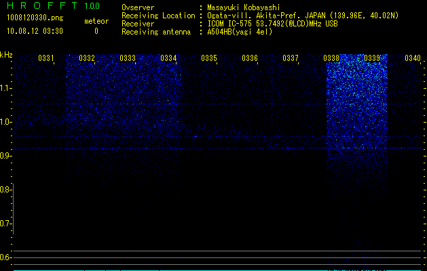Click the 1.1 kHz axis label
The image size is (427, 271).
[x=6, y=88]
